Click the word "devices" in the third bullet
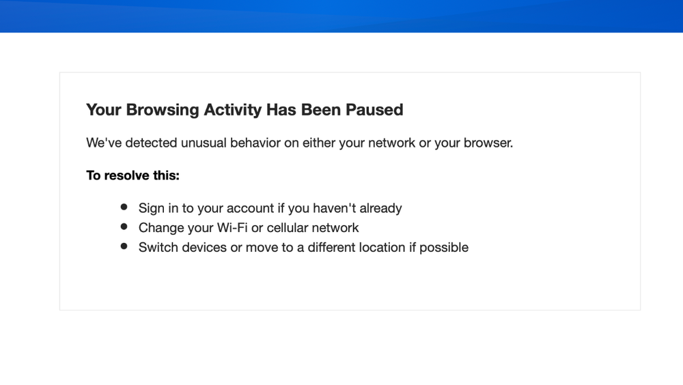The image size is (683, 385). 204,248
